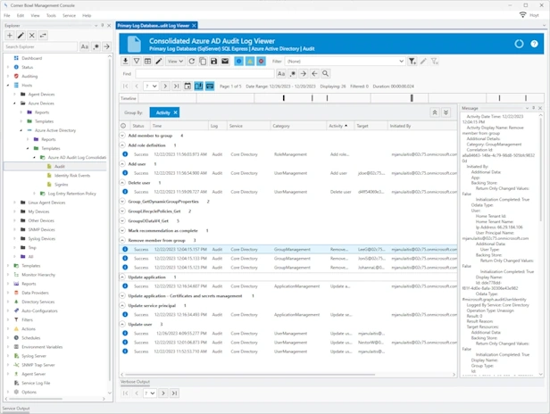Remove the Activity group-by chip
Image resolution: width=550 pixels, height=414 pixels.
(175, 112)
